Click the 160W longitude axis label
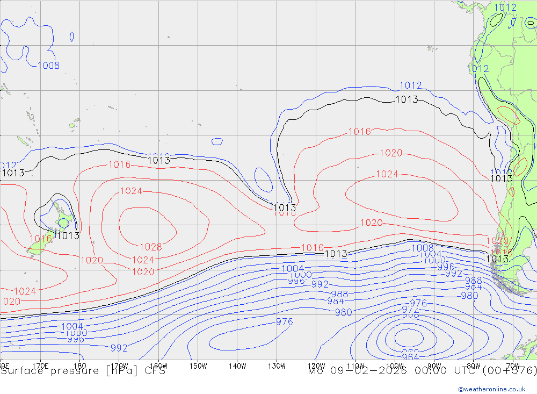The height and width of the screenshot is (394, 537). (159, 366)
